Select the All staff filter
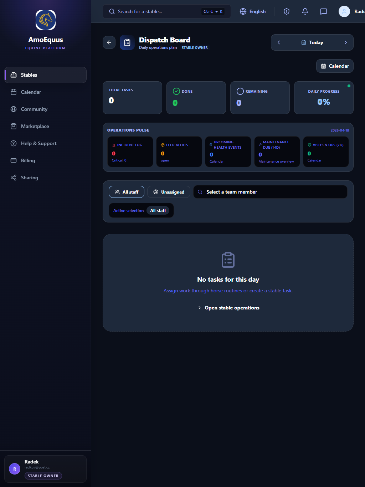 [x=127, y=192]
